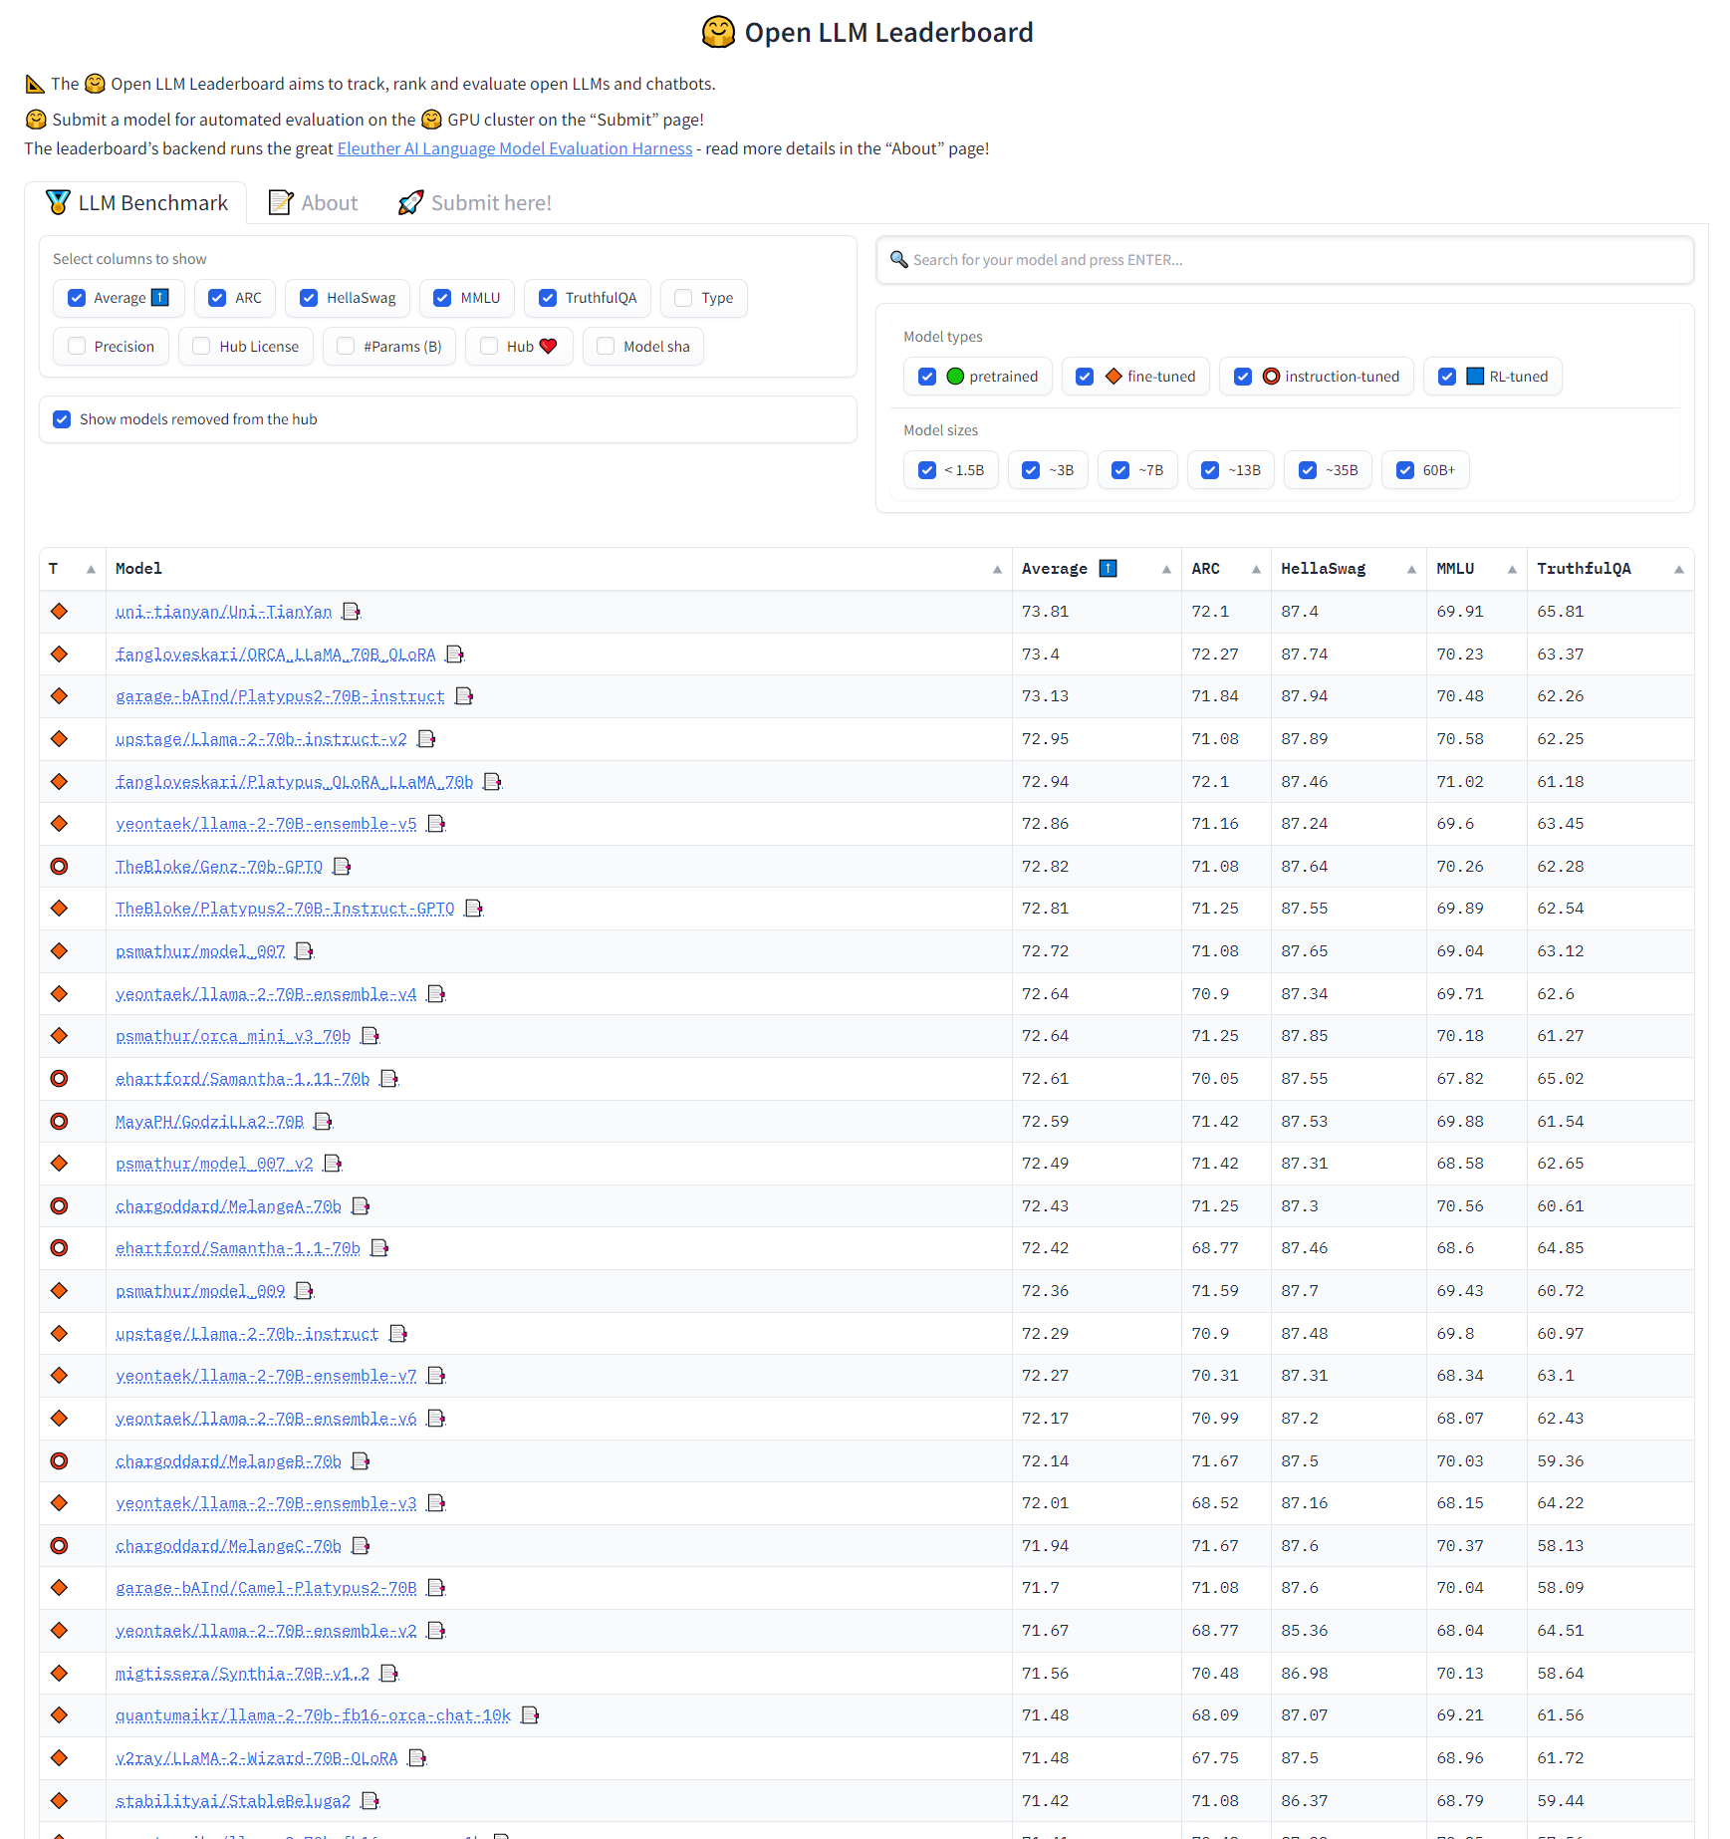This screenshot has width=1730, height=1839.
Task: Enable the Hub License column checkbox
Action: (202, 347)
